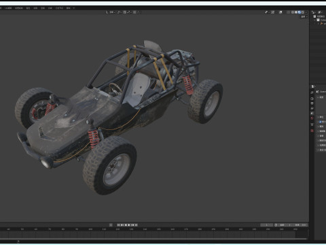
Task: Open pivot point dropdown in viewport header
Action: point(120,12)
